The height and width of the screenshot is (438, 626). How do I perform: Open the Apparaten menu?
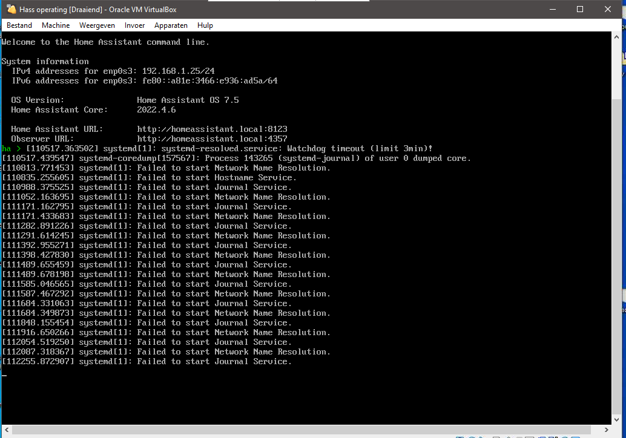171,25
